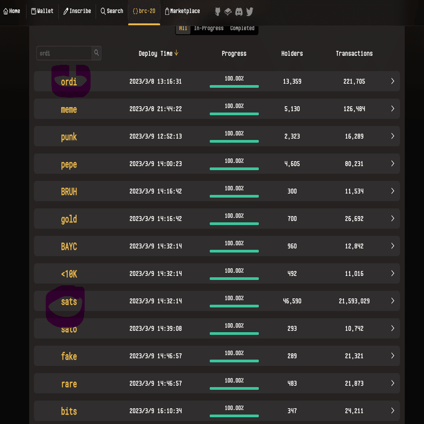Expand details for the sats token row
This screenshot has width=424, height=424.
point(392,301)
